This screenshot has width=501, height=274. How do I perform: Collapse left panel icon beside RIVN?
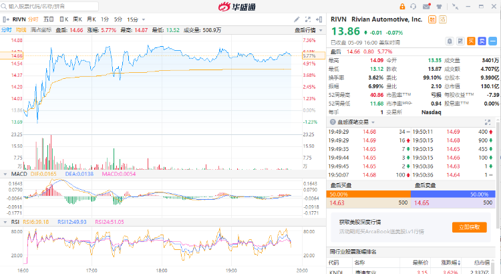point(6,19)
